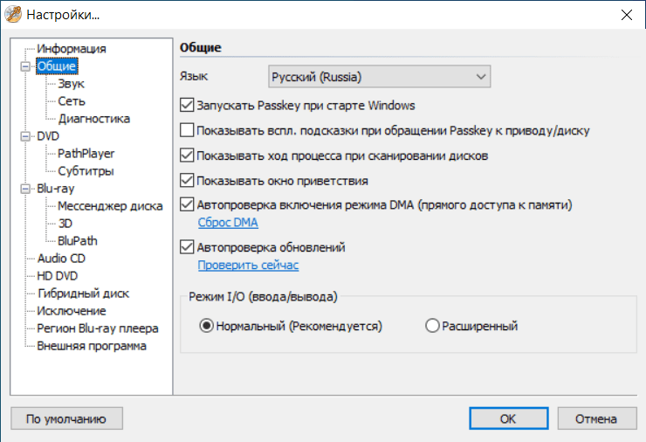646x442 pixels.
Task: Select "PathPlayer" under DVD
Action: pyautogui.click(x=86, y=154)
